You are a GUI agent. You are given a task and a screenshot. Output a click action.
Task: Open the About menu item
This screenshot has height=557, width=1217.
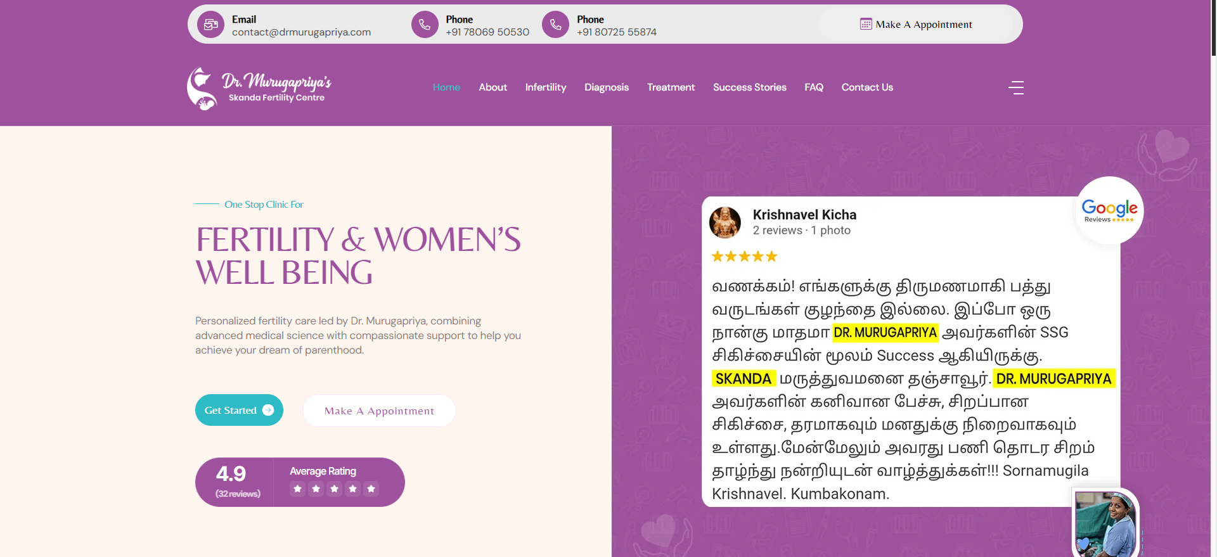tap(493, 87)
